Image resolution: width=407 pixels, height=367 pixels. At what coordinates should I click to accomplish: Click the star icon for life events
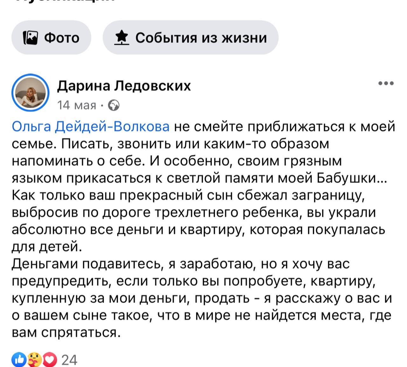(121, 38)
